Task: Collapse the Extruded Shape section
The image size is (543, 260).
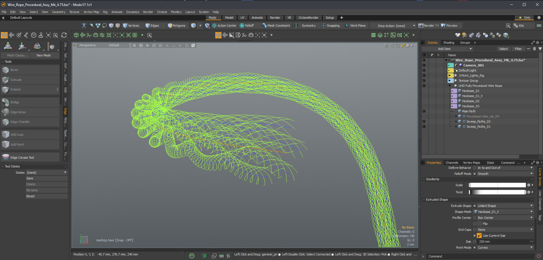Action: click(x=424, y=200)
